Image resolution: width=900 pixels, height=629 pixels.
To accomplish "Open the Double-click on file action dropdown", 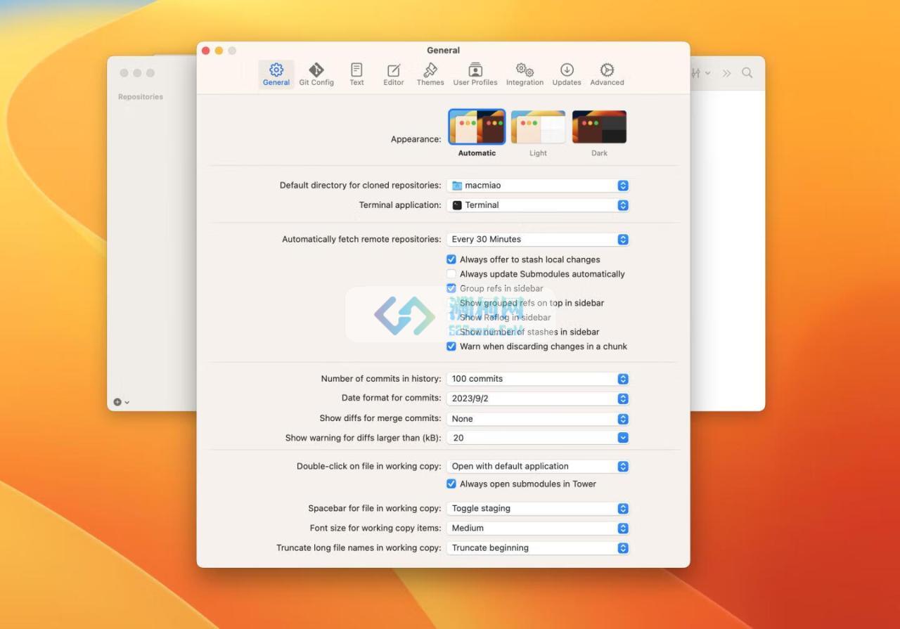I will [538, 466].
